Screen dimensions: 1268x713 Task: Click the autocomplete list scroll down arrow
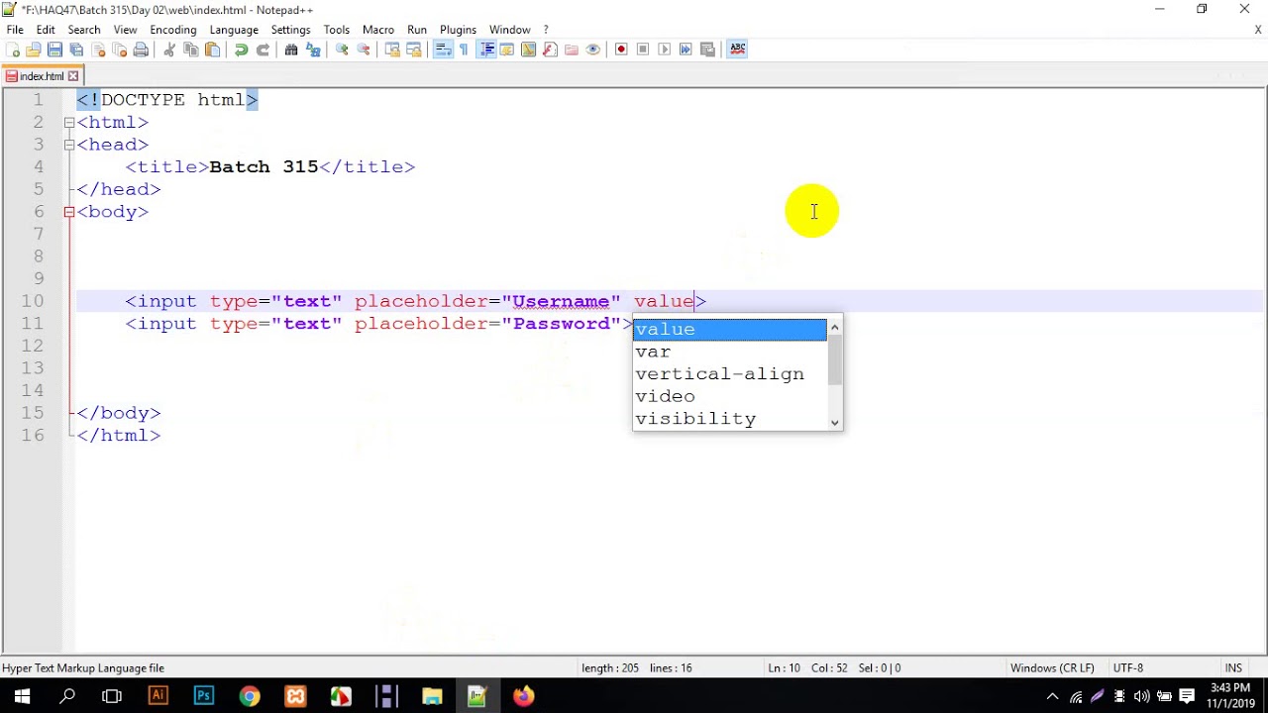(835, 422)
